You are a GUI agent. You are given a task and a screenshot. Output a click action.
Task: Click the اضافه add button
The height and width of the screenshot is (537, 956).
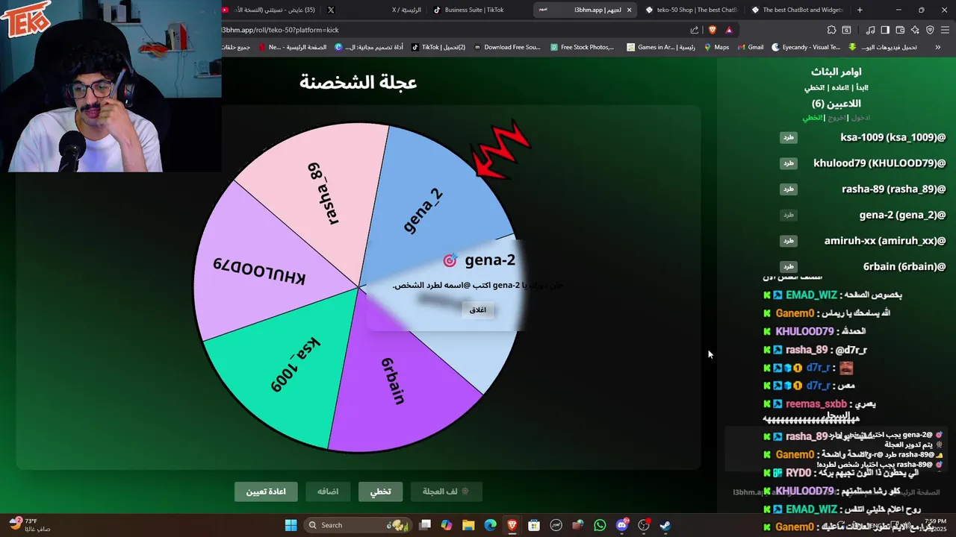(328, 492)
